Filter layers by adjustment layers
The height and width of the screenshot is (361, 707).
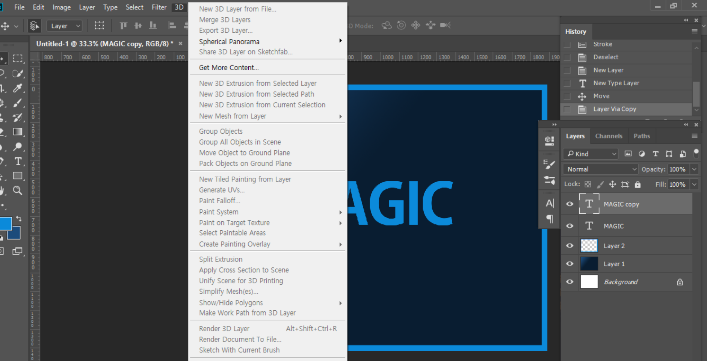pos(642,154)
